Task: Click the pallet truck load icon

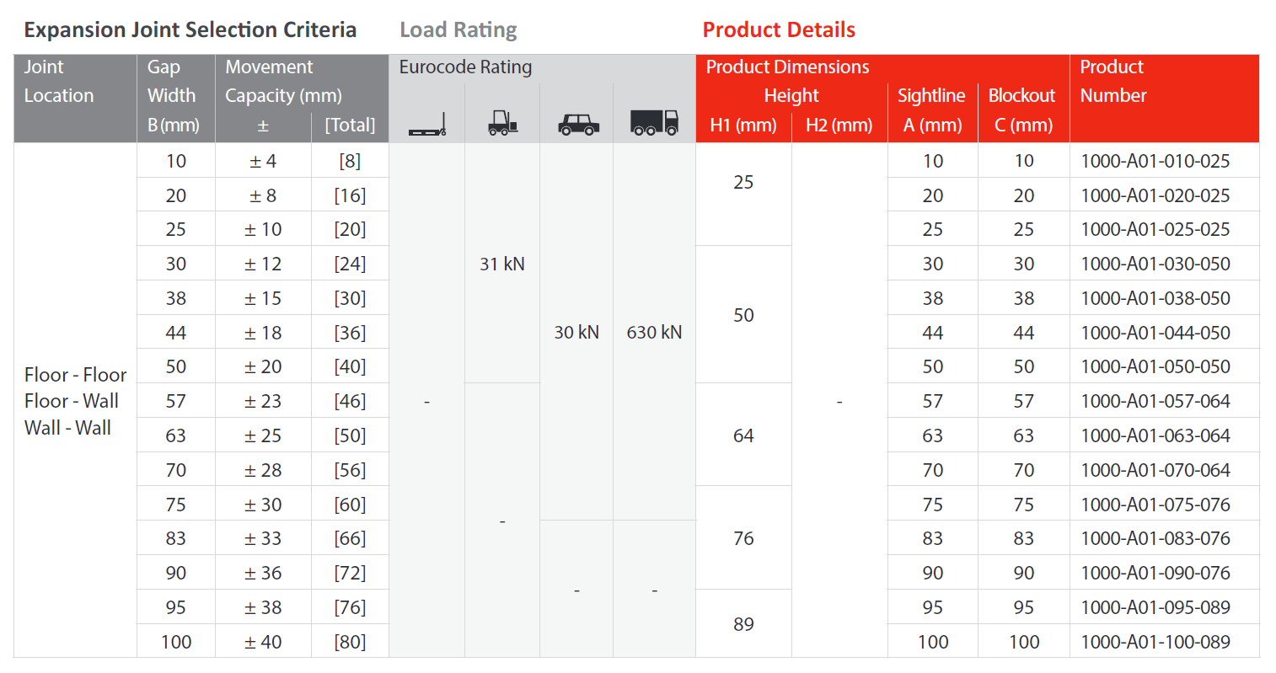Action: (x=426, y=126)
